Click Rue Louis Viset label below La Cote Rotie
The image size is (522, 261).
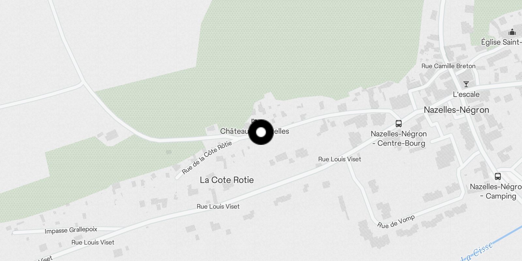click(x=218, y=207)
